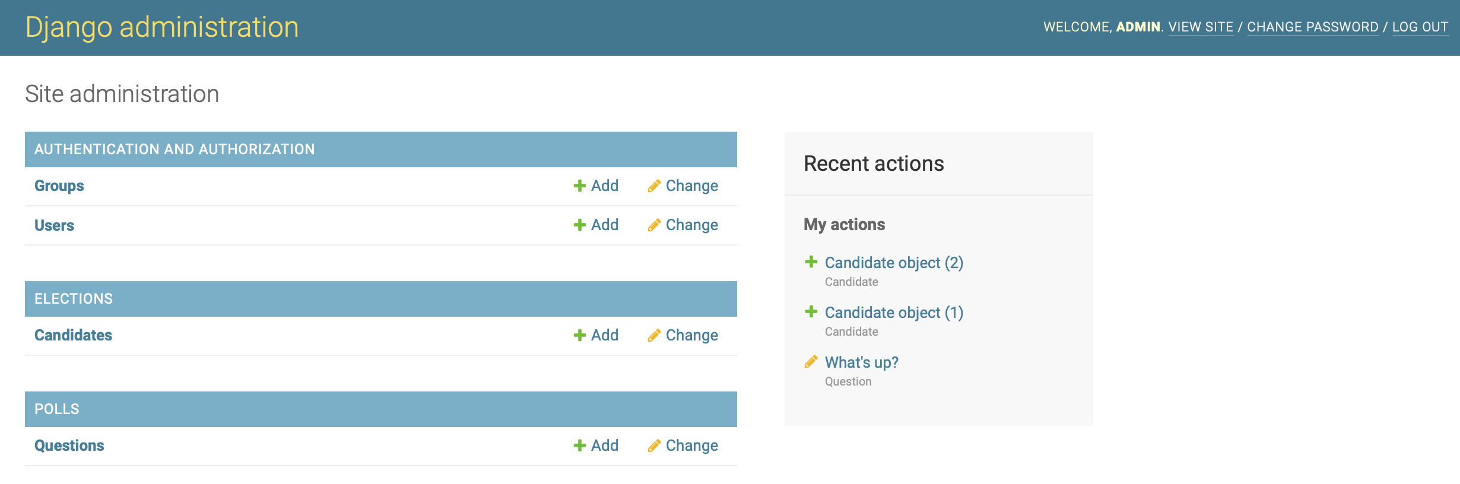Viewport: 1460px width, 484px height.
Task: Click the pencil icon beside Groups Change
Action: tap(654, 186)
